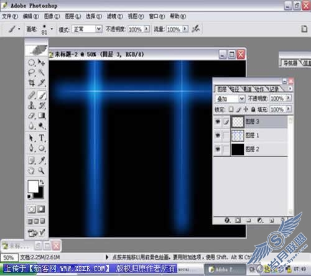Reset to default black and white colors
The image size is (311, 276).
(x=30, y=196)
